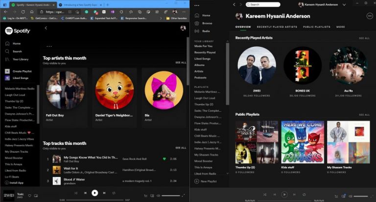Click full screen icon in web player
Screen dimensions: 376x202
click(x=184, y=196)
